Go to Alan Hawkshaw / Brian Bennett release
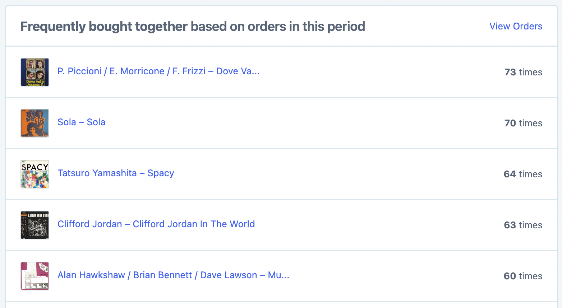 173,275
